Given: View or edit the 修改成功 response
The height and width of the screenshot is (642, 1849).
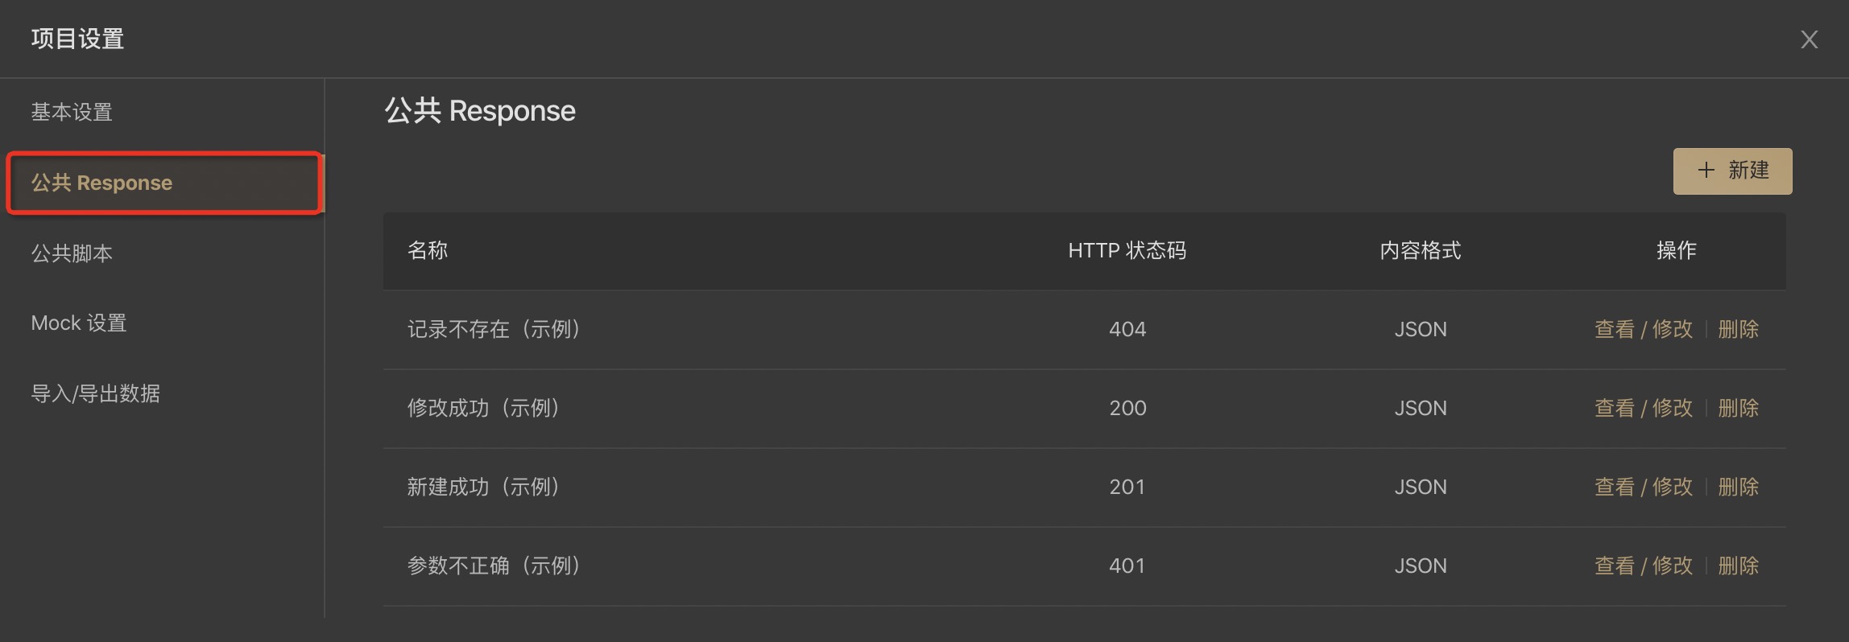Looking at the screenshot, I should [x=1643, y=408].
